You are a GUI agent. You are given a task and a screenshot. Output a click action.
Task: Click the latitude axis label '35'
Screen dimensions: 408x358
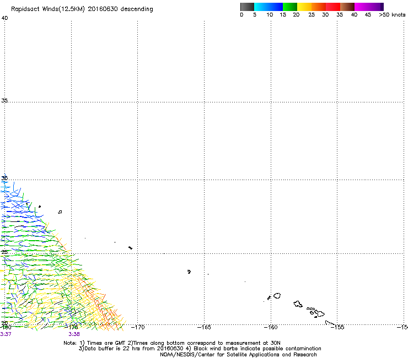click(x=4, y=100)
